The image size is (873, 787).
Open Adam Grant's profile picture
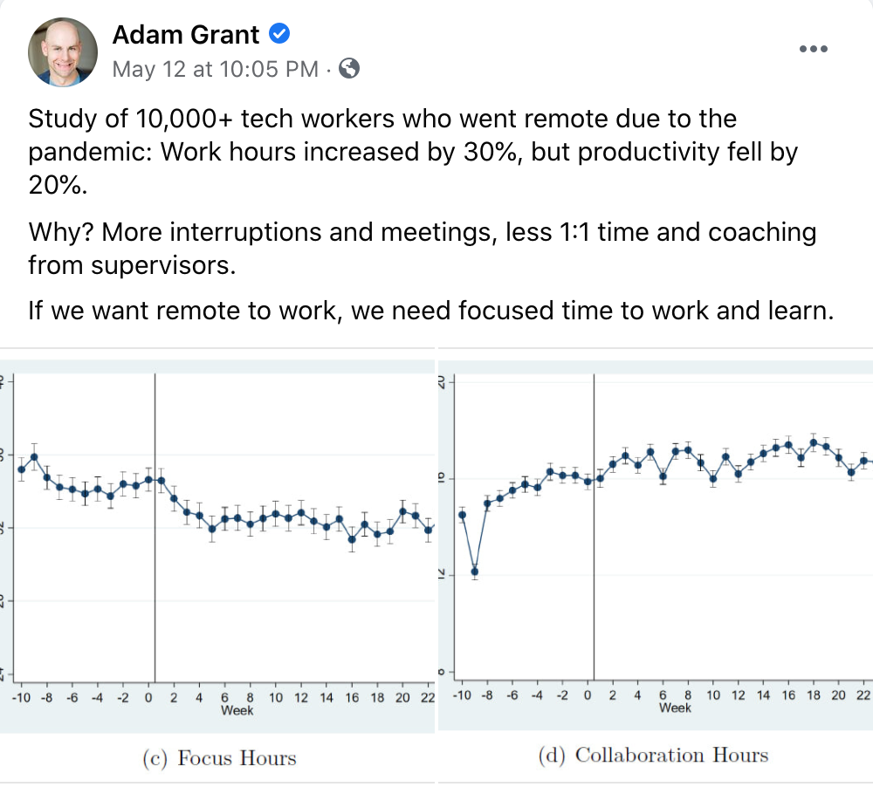63,51
